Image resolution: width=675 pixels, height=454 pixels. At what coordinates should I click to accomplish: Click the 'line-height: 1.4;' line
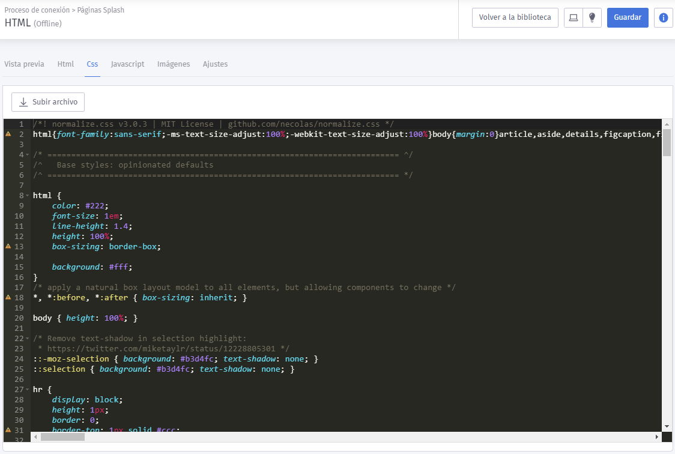tap(92, 226)
